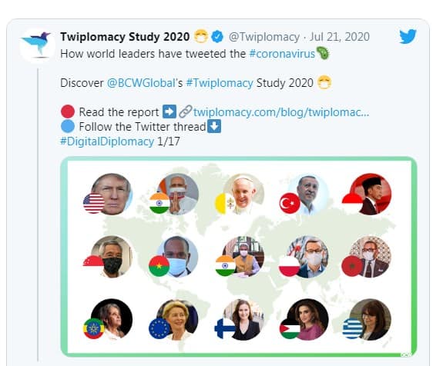Open the twiplomacy.com/blog report link
This screenshot has height=366, width=443.
(281, 112)
